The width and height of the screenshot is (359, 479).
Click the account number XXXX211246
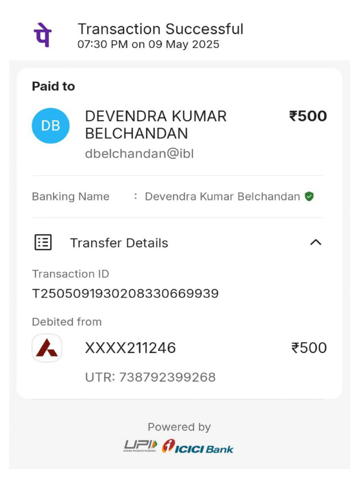click(130, 348)
